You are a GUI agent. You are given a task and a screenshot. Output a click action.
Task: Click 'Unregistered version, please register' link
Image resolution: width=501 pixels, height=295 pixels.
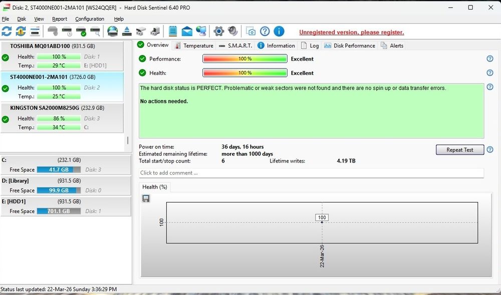(352, 32)
